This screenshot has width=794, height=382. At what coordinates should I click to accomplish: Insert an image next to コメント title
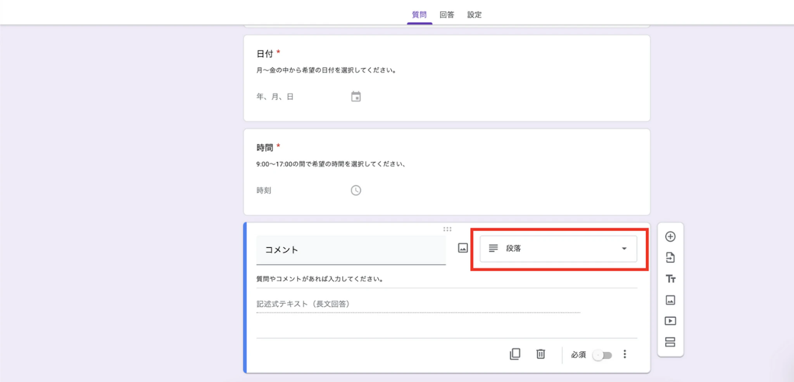point(463,248)
